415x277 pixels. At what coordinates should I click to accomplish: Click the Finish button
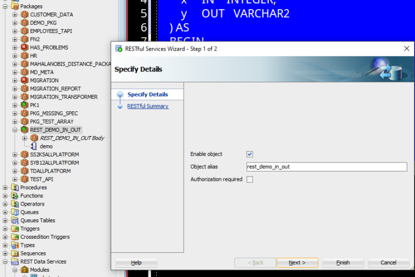click(343, 262)
